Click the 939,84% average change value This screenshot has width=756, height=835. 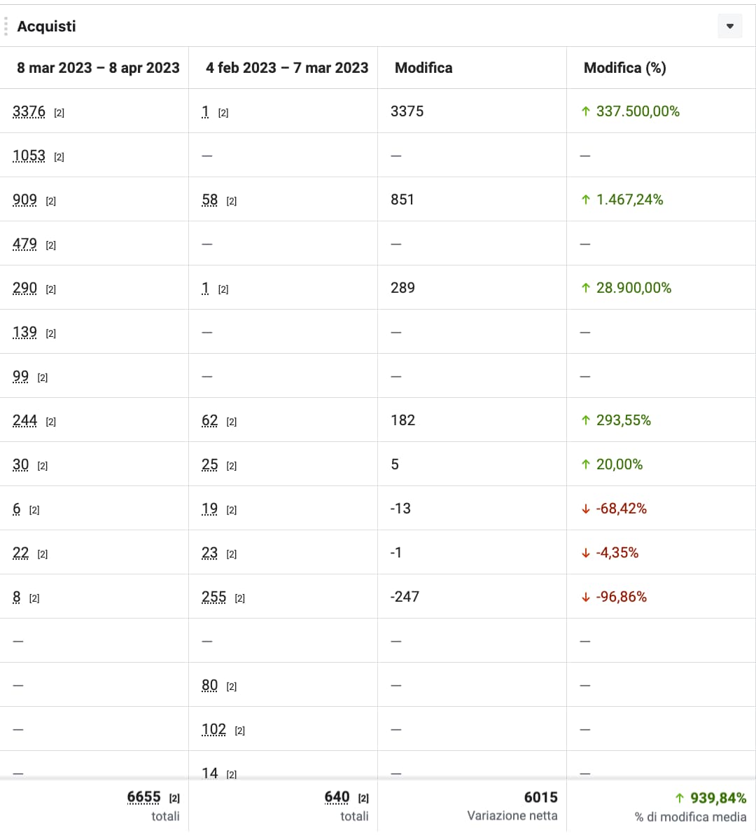tap(718, 798)
